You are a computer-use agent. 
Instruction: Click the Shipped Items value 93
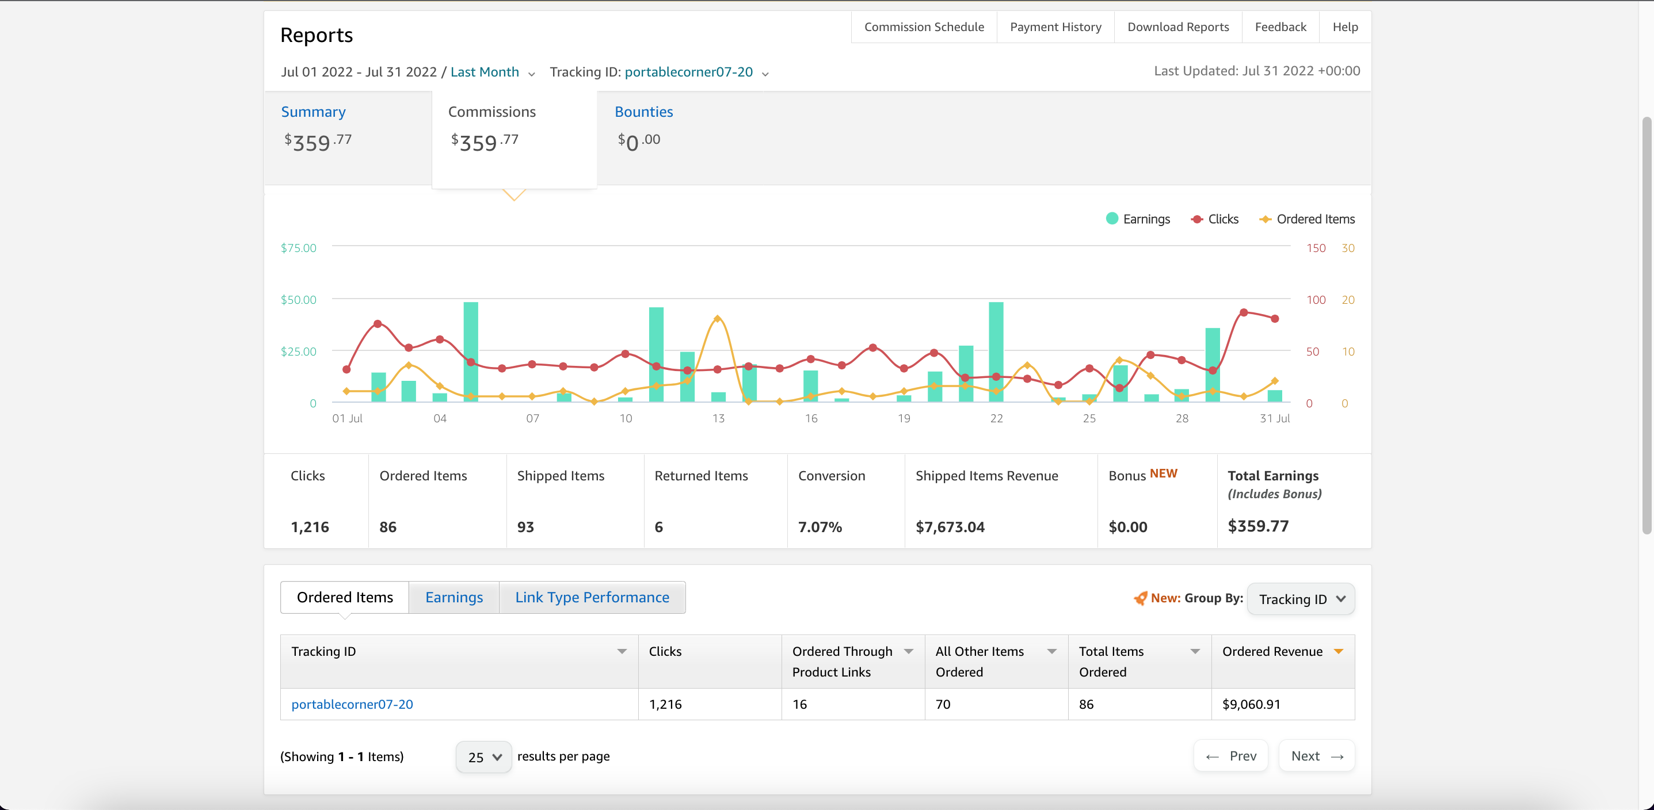[x=525, y=527]
